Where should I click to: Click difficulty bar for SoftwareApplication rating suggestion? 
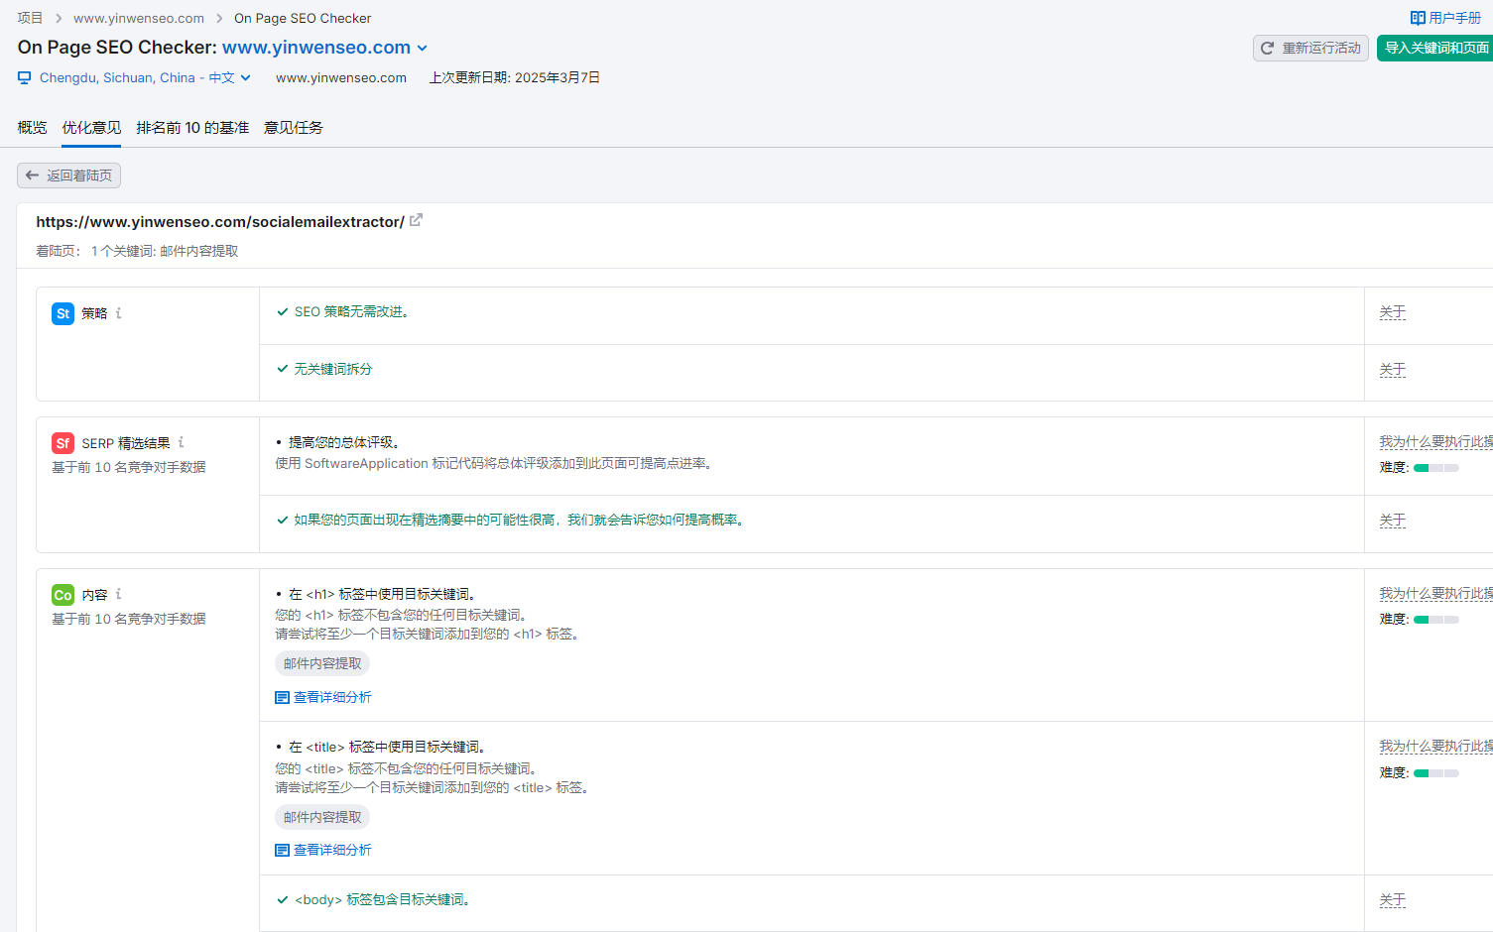coord(1435,468)
